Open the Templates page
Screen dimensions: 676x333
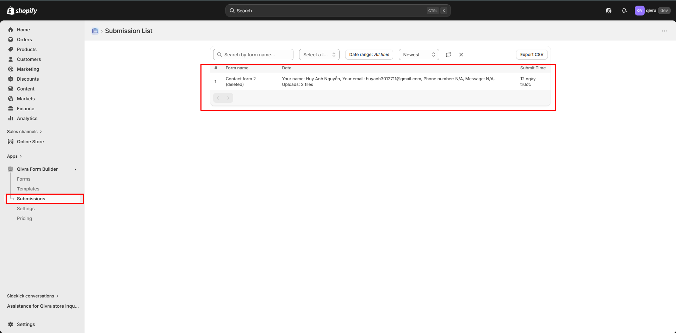tap(28, 189)
